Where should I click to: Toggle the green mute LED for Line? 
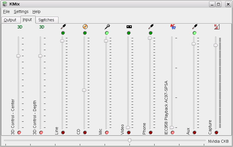coord(63,33)
